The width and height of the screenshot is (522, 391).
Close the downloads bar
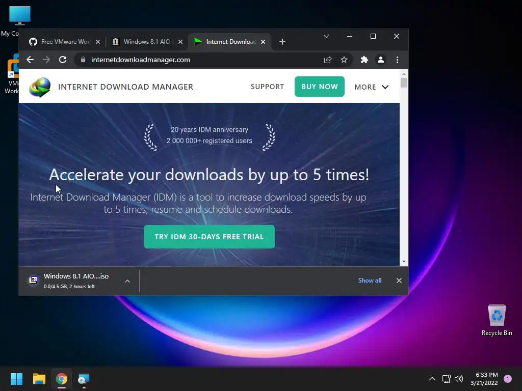click(x=399, y=281)
